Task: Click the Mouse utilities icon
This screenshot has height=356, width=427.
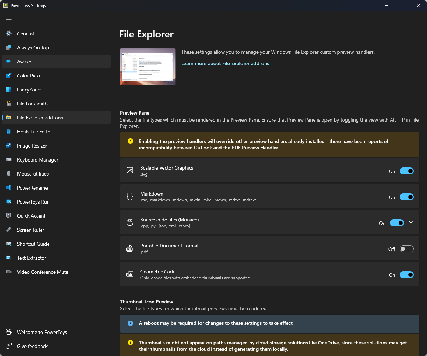Action: click(x=9, y=174)
